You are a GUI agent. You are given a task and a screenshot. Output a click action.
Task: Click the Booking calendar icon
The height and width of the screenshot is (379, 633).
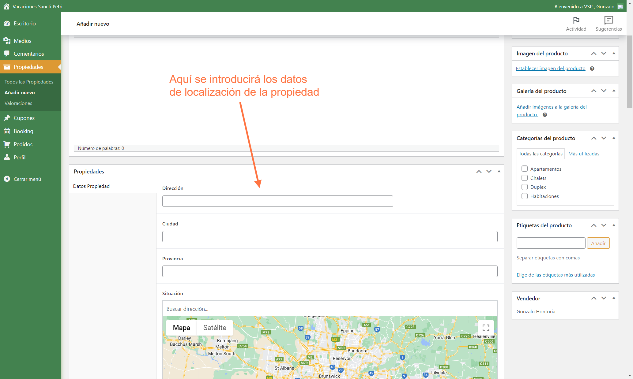point(7,131)
